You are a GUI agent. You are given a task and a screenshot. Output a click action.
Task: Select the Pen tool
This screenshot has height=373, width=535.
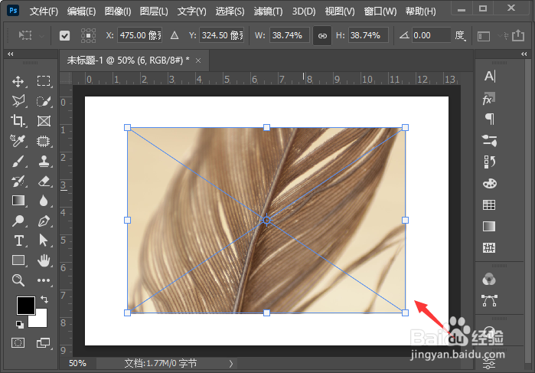click(44, 221)
